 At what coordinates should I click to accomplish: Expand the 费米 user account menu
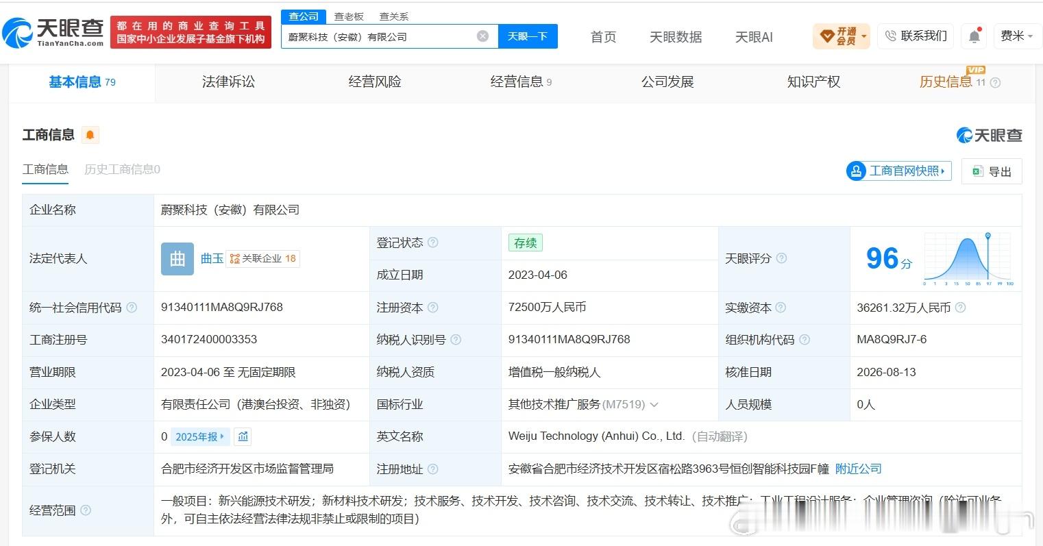click(x=1016, y=36)
